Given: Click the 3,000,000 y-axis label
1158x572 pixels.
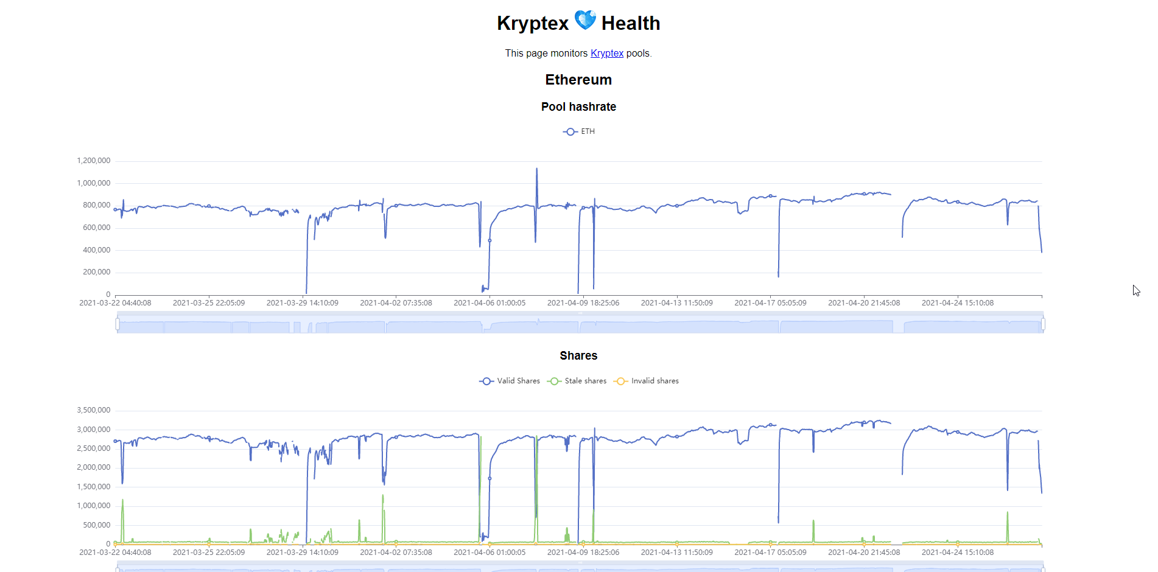Looking at the screenshot, I should click(x=94, y=430).
